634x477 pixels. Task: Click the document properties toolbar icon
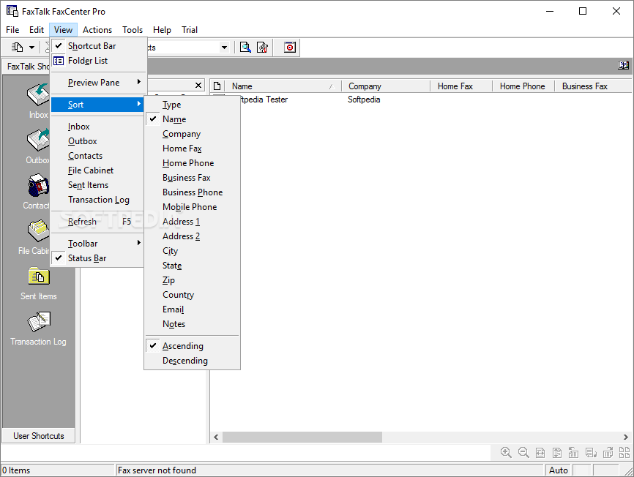(x=262, y=48)
